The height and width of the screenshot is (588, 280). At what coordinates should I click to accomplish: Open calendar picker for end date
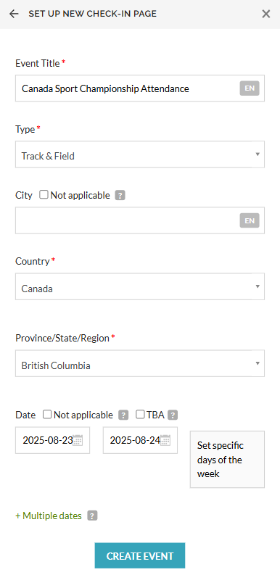tap(165, 440)
